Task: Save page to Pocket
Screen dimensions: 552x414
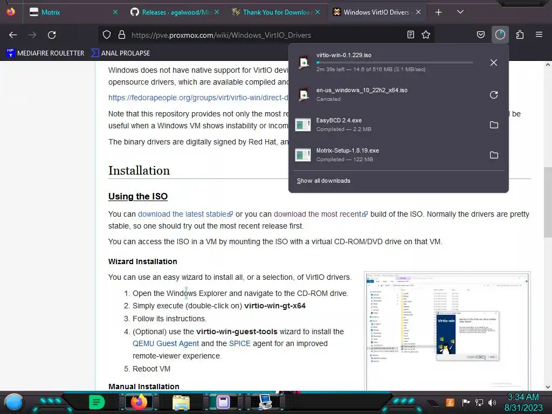Action: pyautogui.click(x=480, y=35)
